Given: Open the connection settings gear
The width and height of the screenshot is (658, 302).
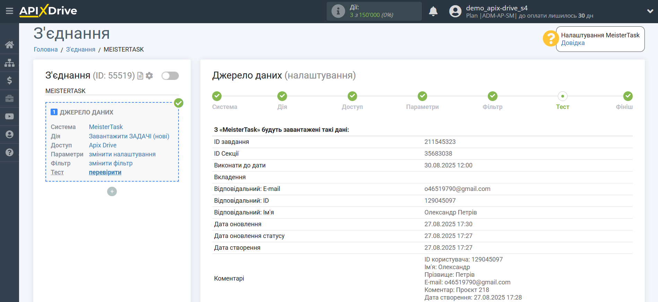Looking at the screenshot, I should pyautogui.click(x=149, y=76).
